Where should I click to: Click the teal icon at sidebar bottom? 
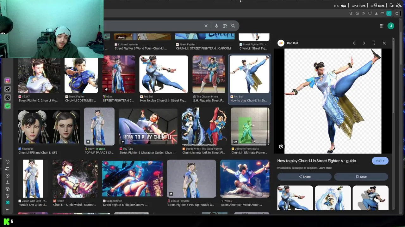8,202
